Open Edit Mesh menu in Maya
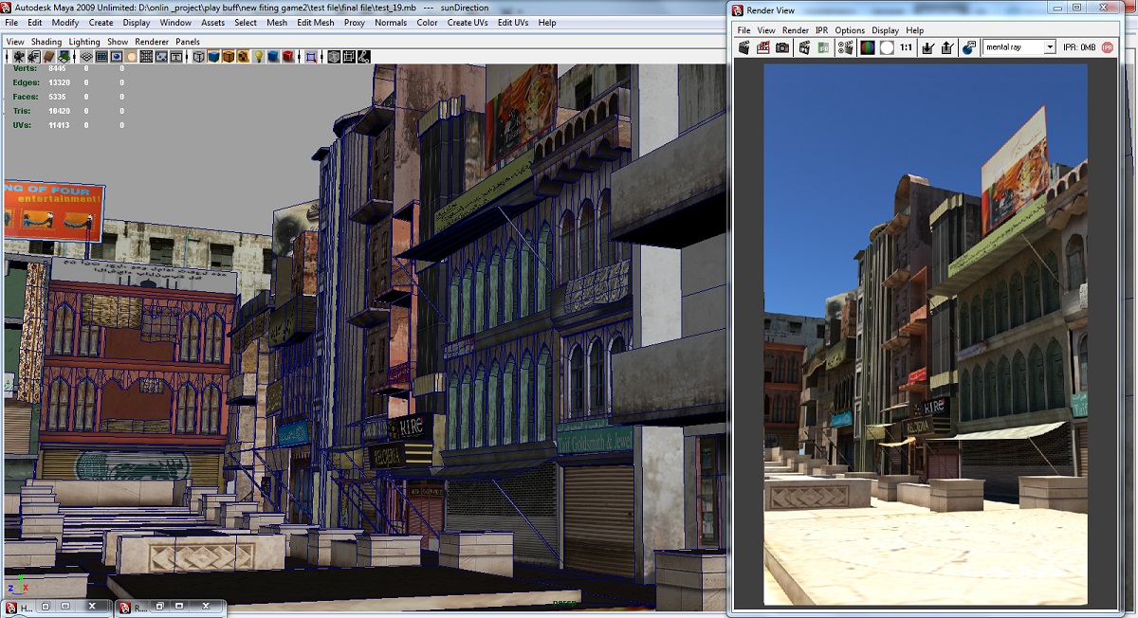 315,23
